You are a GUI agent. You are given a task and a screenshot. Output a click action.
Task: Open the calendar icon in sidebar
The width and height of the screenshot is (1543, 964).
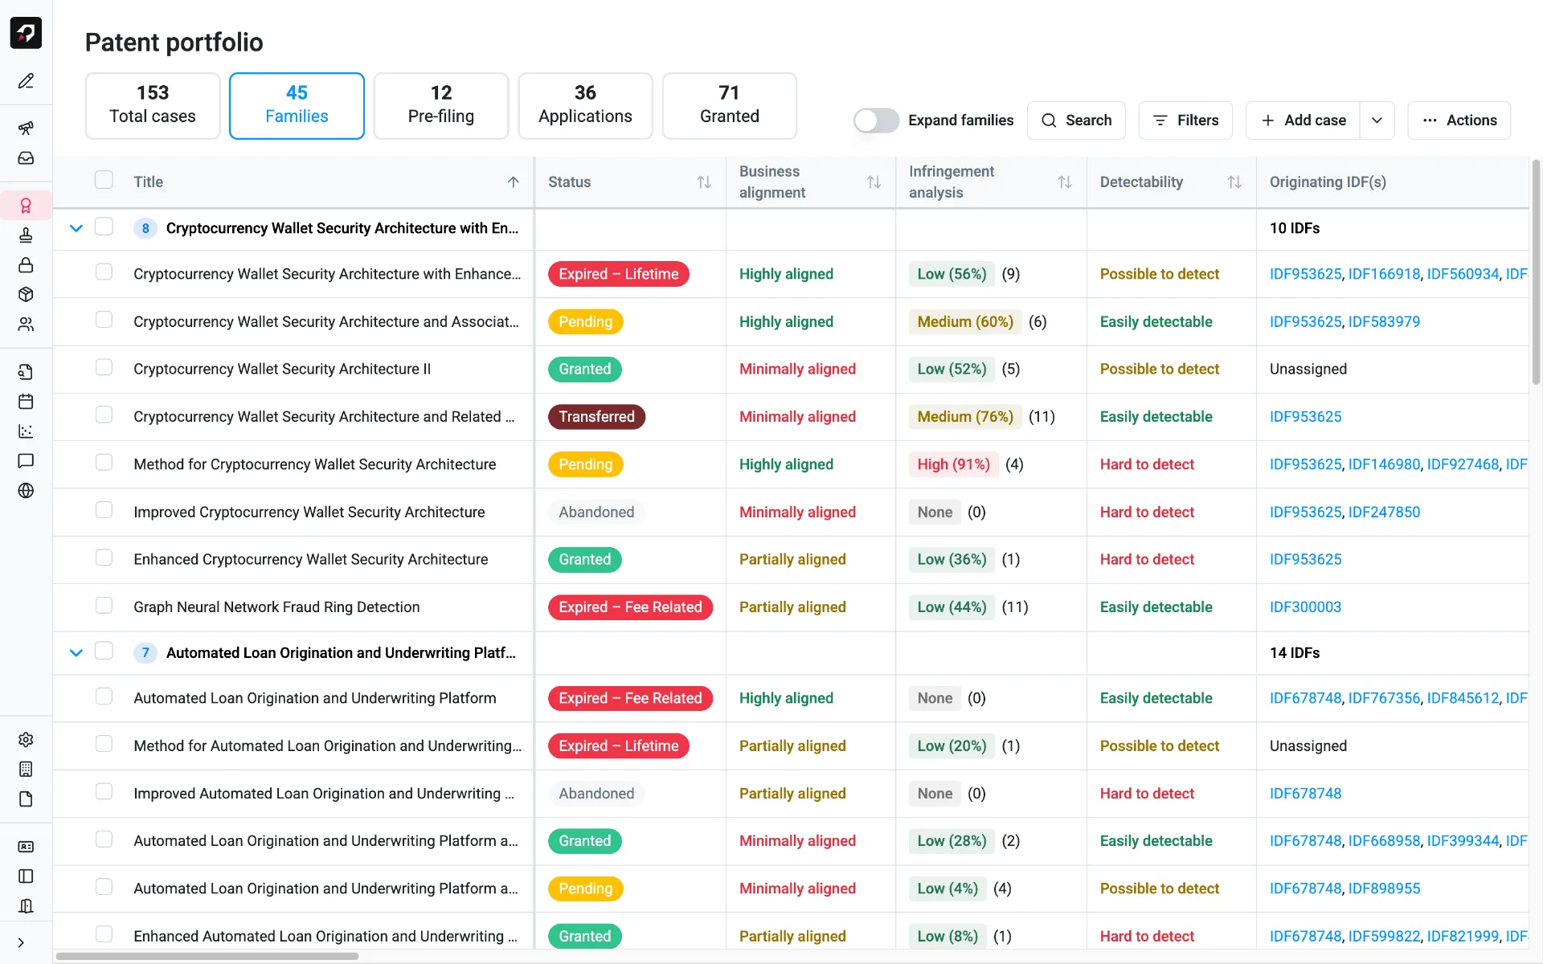[26, 402]
